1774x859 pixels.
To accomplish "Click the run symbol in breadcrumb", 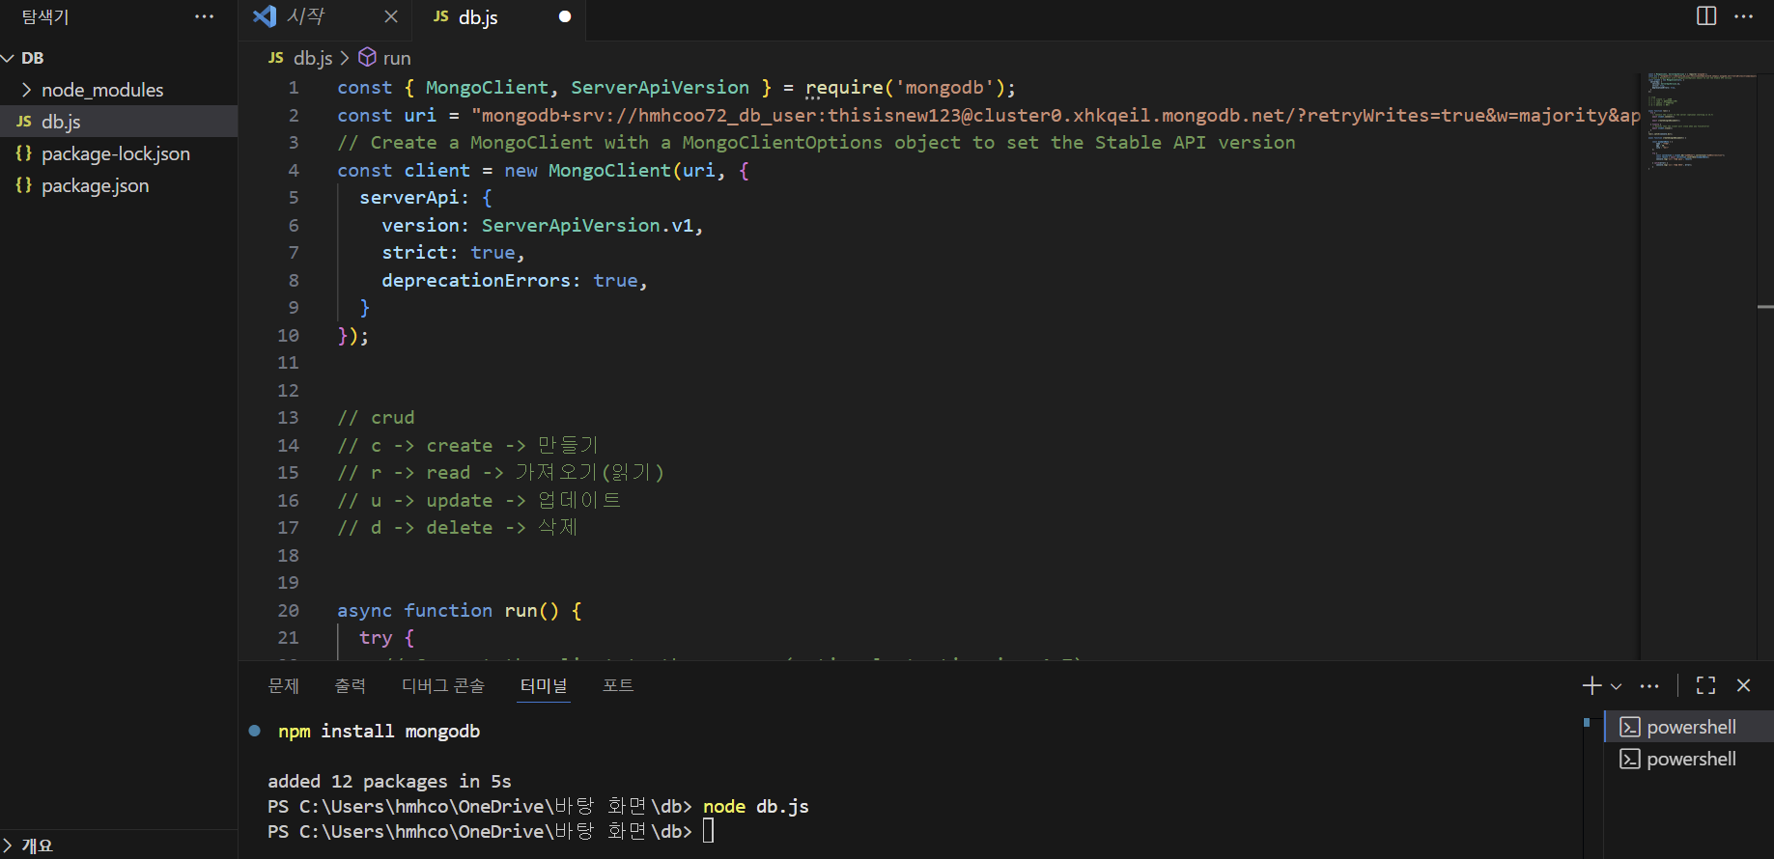I will (396, 58).
